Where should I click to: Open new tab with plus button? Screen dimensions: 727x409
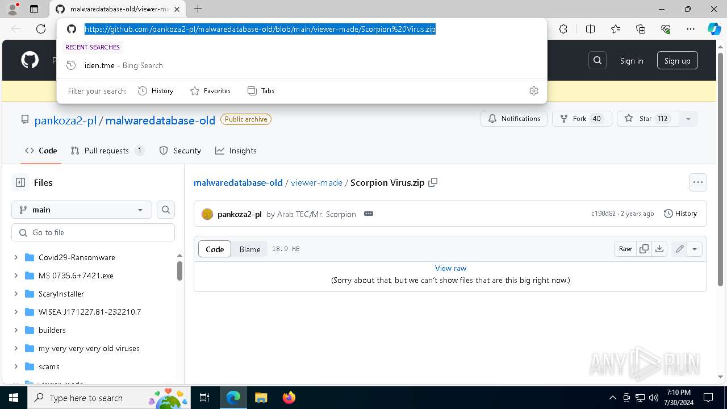click(198, 9)
